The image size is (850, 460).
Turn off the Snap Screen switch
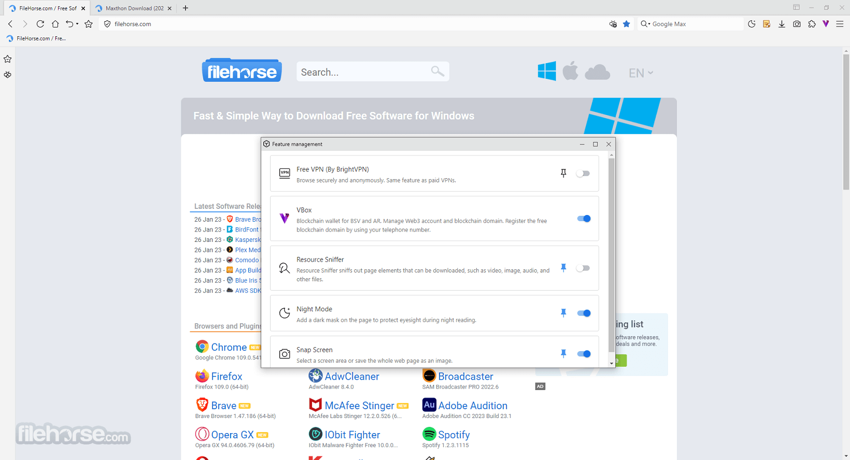[584, 354]
